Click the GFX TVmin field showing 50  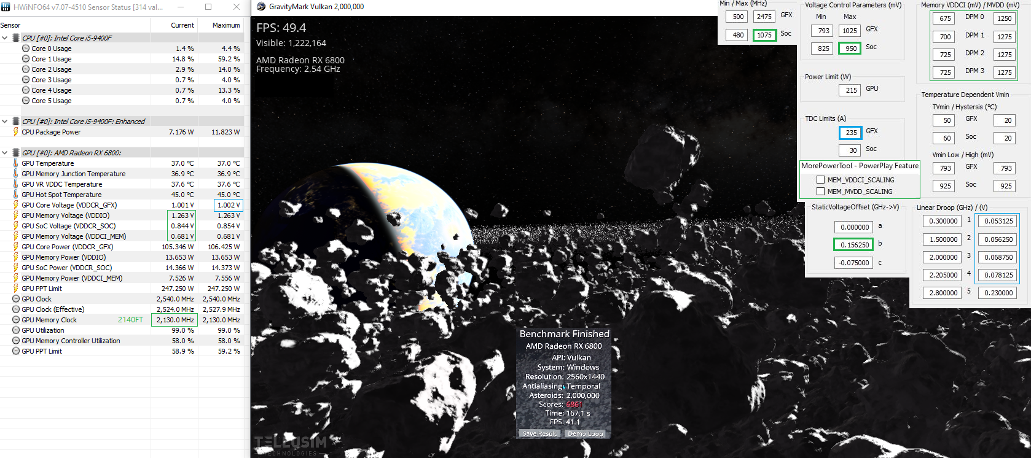click(x=945, y=120)
